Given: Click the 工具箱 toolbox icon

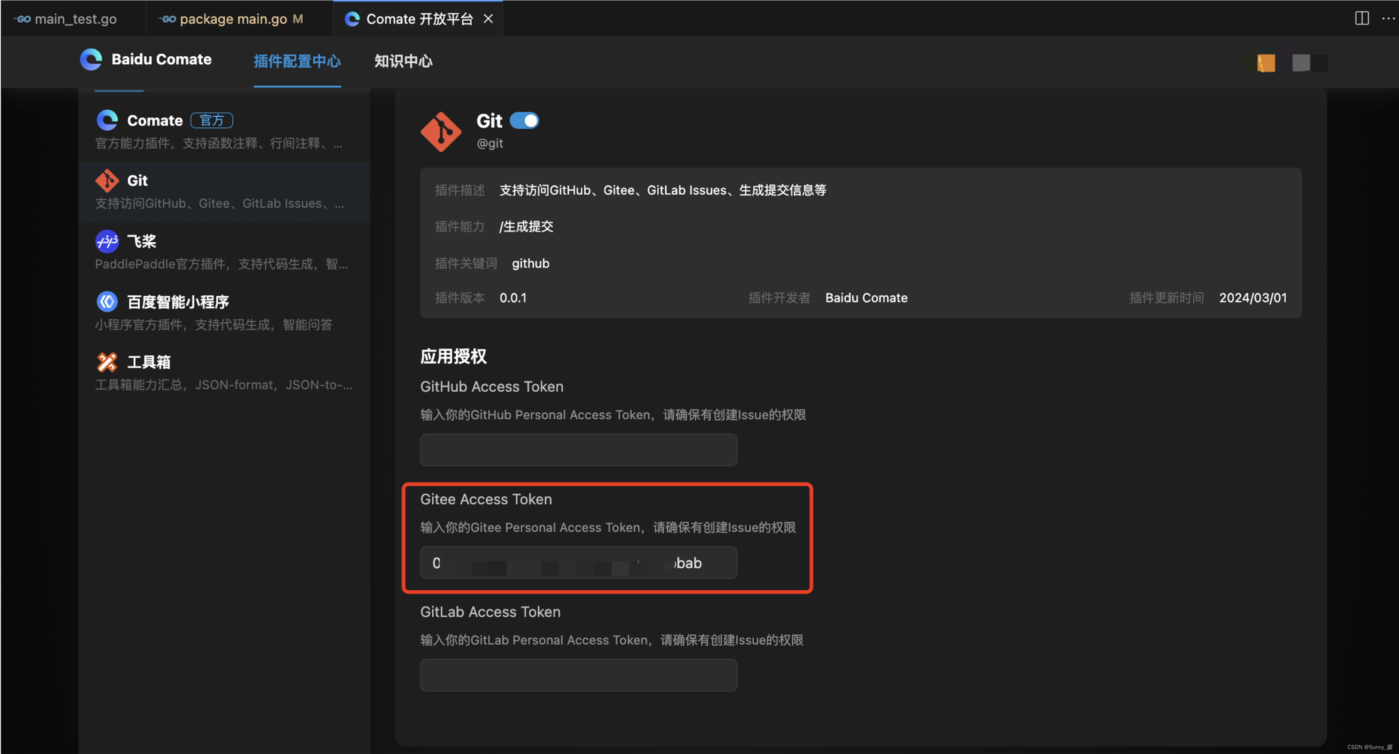Looking at the screenshot, I should 107,362.
